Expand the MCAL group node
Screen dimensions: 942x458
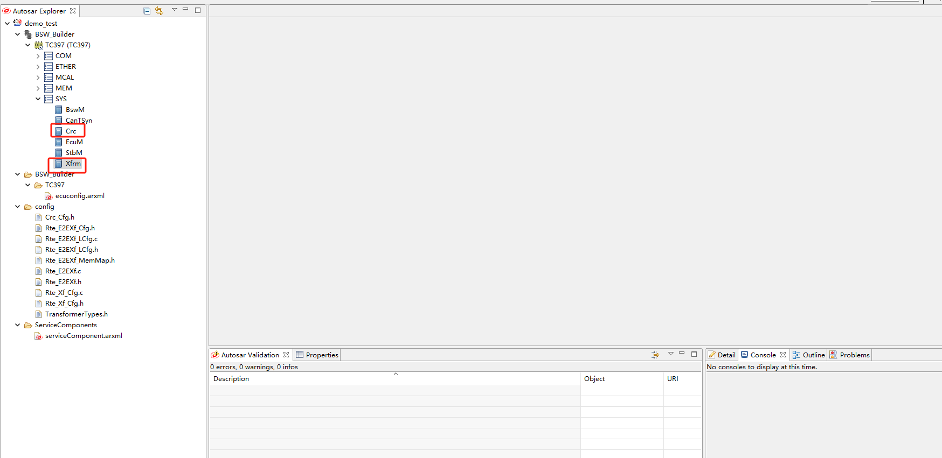click(x=38, y=77)
